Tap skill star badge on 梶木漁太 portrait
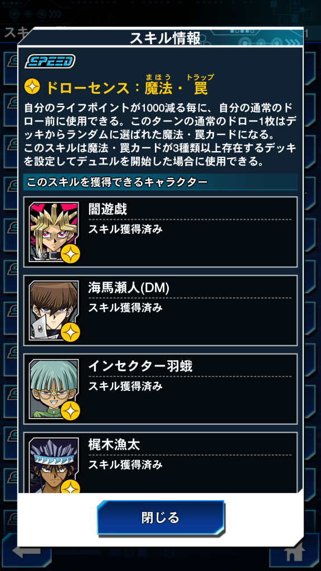 70,487
